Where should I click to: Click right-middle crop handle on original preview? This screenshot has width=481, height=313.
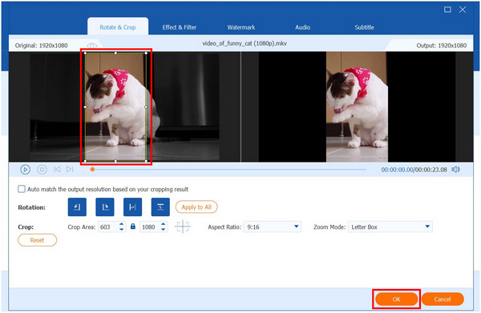(146, 107)
